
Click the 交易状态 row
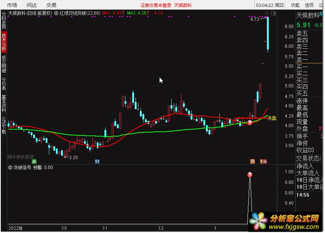[309, 159]
